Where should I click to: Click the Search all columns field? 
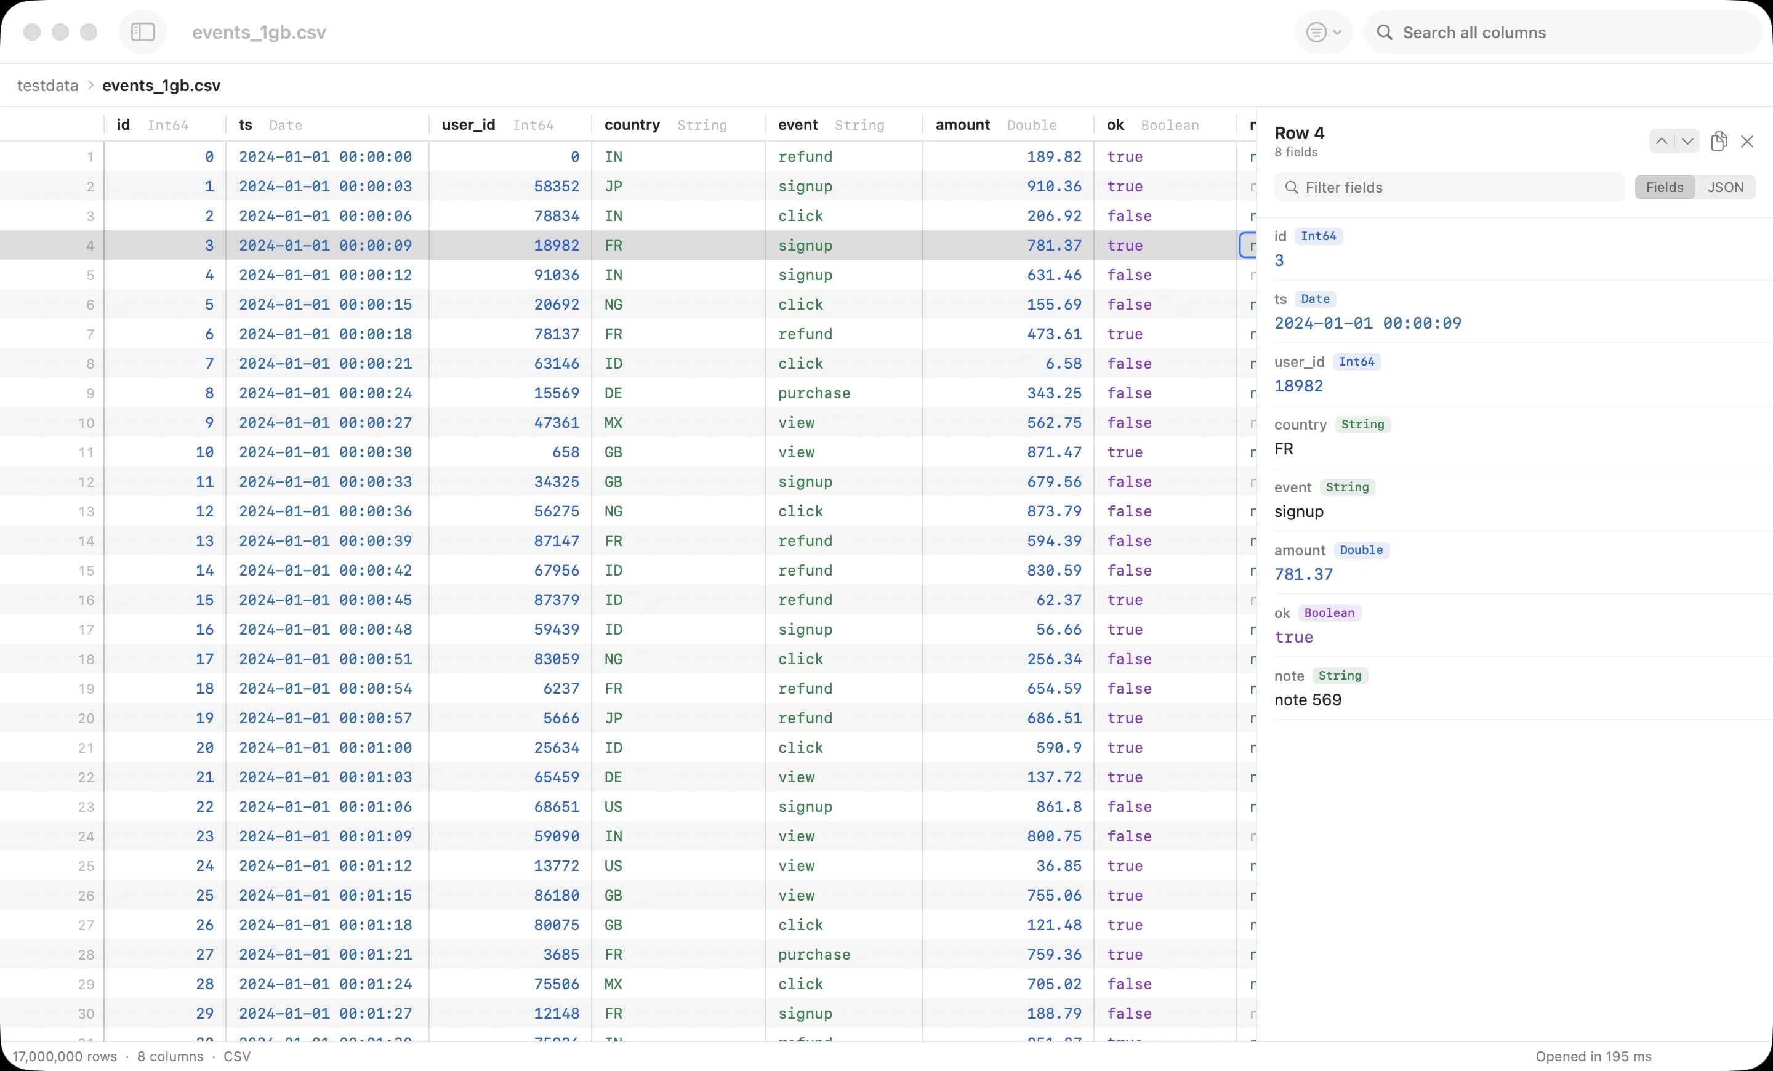(x=1563, y=33)
